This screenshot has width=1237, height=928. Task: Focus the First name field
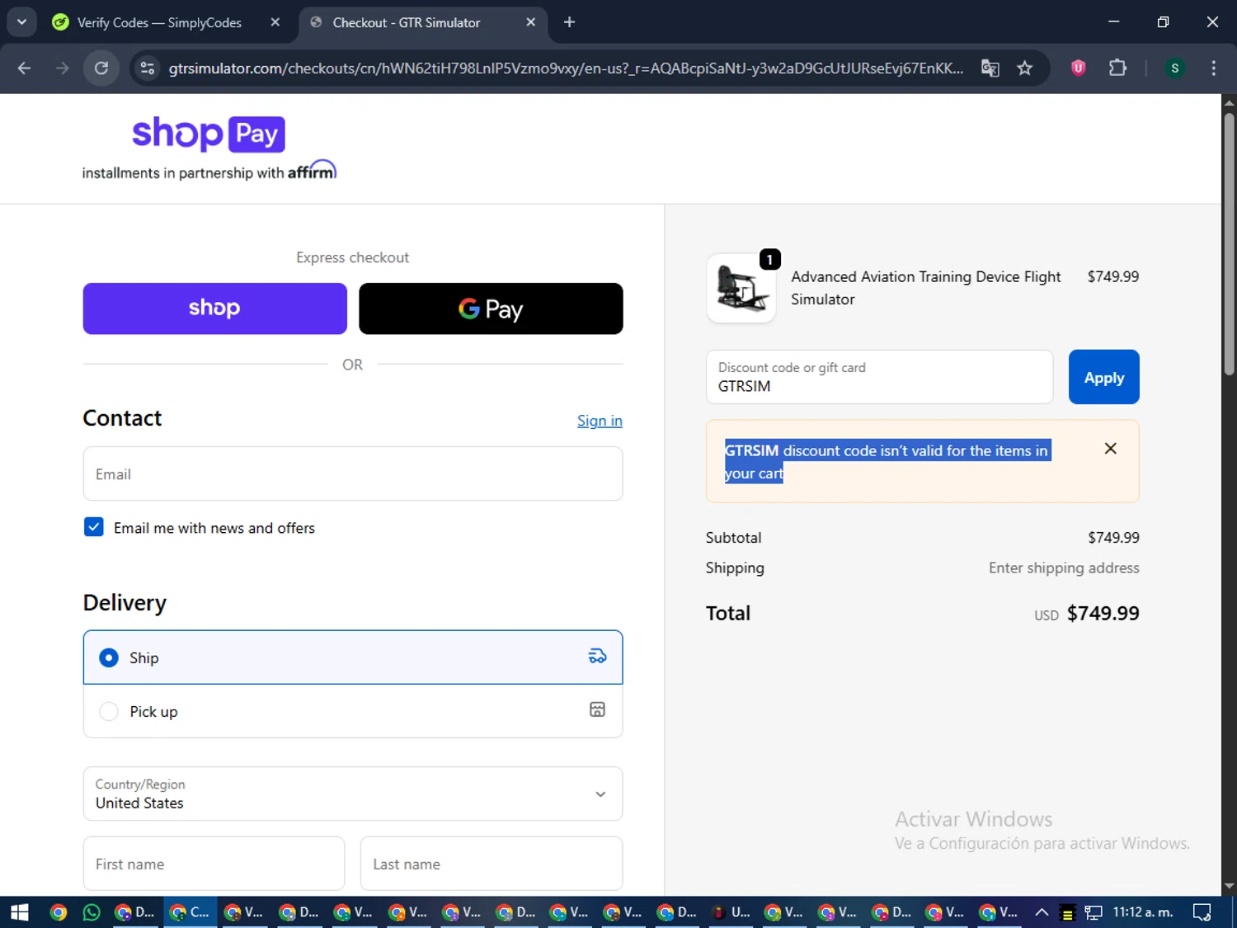point(214,864)
